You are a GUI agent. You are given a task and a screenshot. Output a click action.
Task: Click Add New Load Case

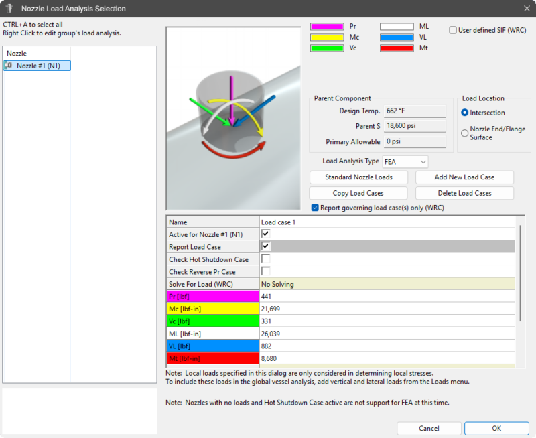pyautogui.click(x=464, y=177)
